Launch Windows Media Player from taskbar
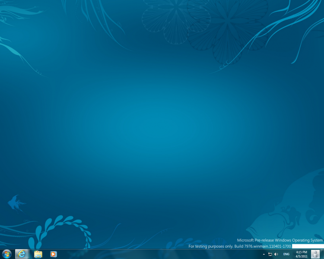Image resolution: width=324 pixels, height=259 pixels. 53,254
